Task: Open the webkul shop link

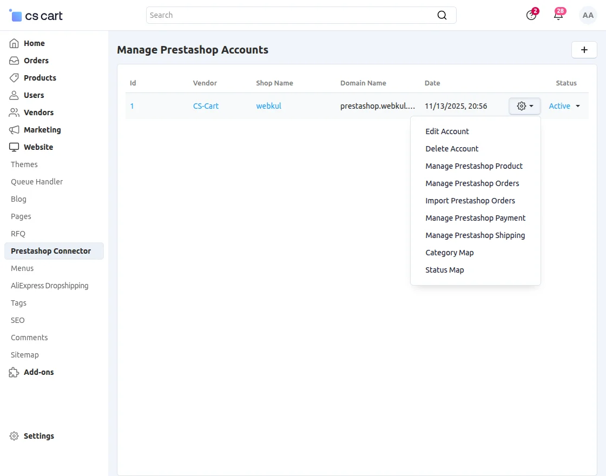Action: pos(268,106)
